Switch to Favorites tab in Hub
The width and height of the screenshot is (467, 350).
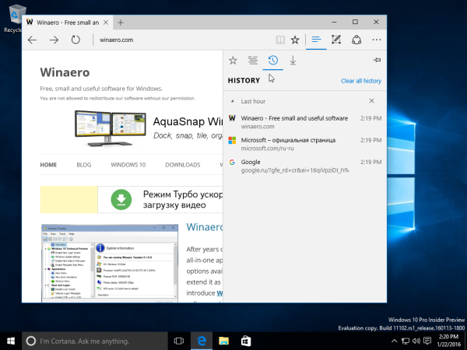(233, 61)
